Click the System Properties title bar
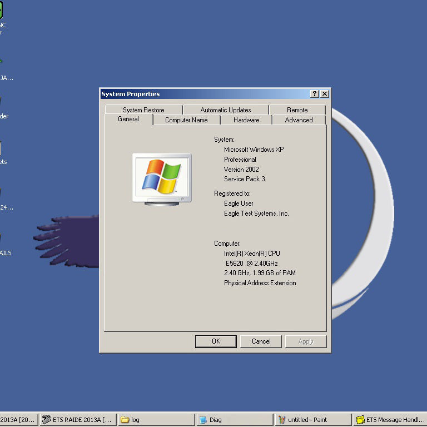This screenshot has height=427, width=427. 204,94
